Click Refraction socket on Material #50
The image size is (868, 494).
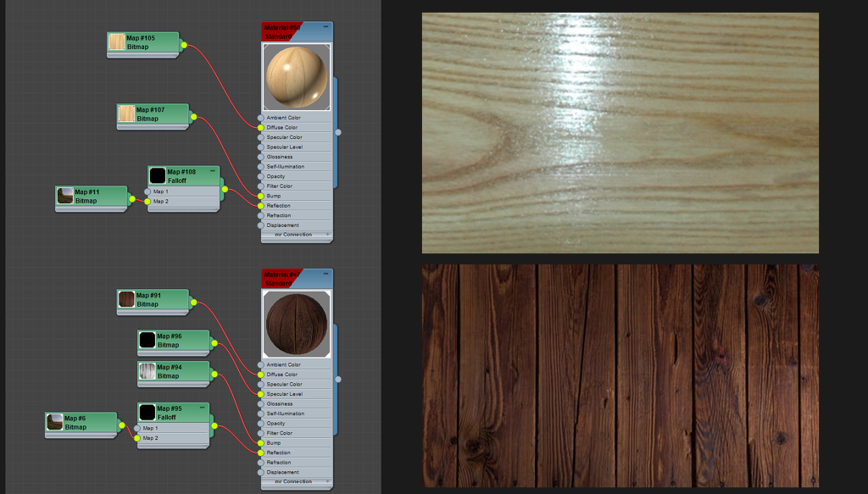pyautogui.click(x=261, y=216)
